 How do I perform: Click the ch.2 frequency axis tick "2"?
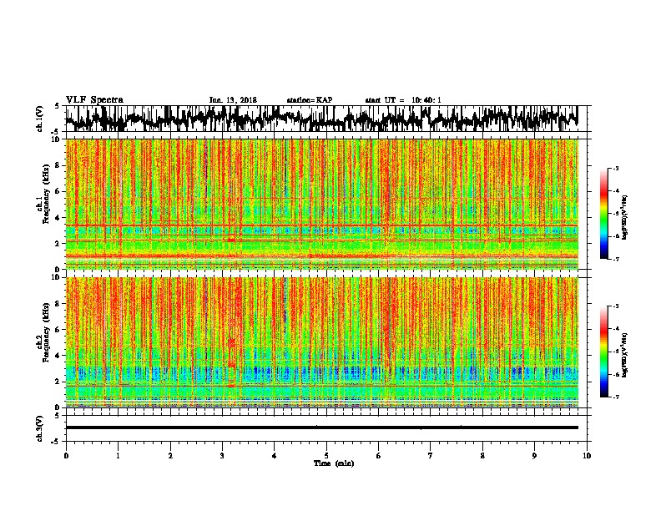pos(58,382)
